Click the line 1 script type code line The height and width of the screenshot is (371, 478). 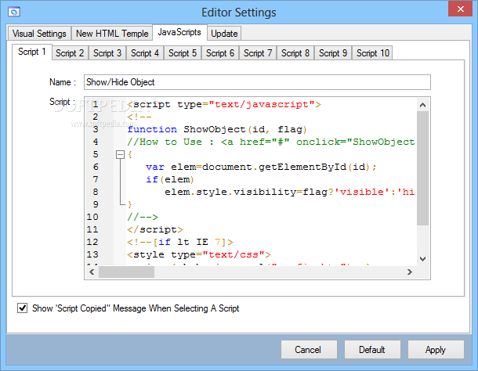(224, 104)
